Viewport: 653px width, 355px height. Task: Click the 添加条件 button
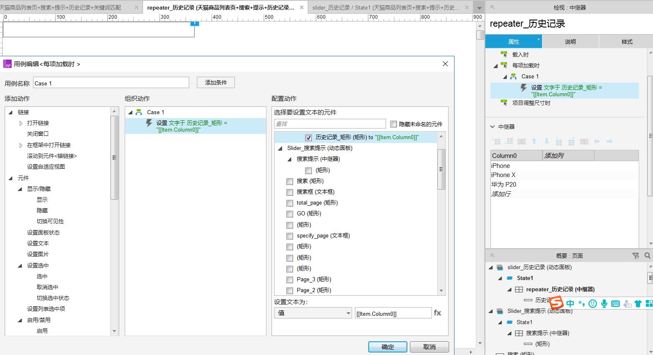(x=216, y=83)
